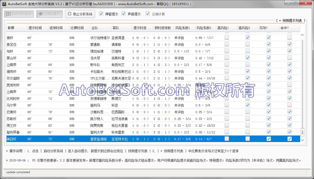This screenshot has height=179, width=314.
Task: Close the AutoBetSoft window
Action: click(x=306, y=3)
